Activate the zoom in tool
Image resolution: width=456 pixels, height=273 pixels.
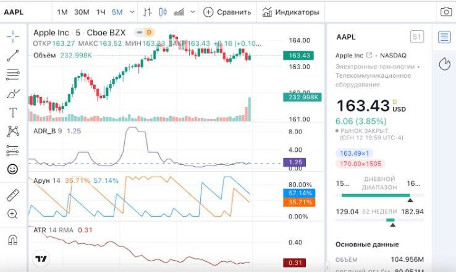pos(12,214)
